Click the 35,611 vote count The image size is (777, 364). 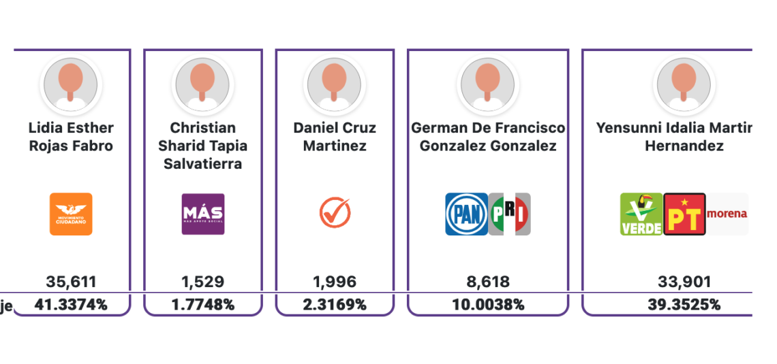(x=71, y=282)
